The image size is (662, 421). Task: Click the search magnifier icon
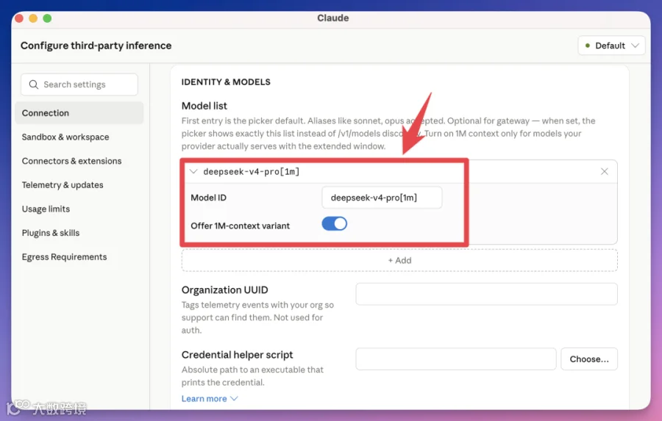(33, 84)
